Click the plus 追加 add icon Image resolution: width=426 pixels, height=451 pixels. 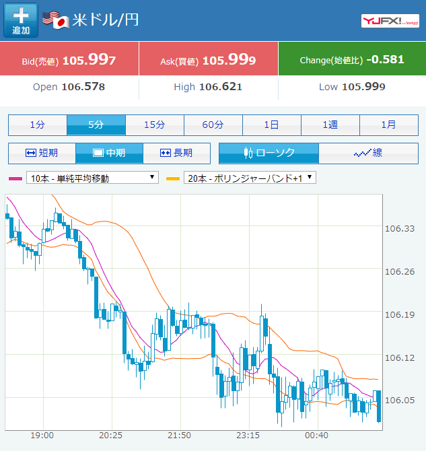pos(21,20)
